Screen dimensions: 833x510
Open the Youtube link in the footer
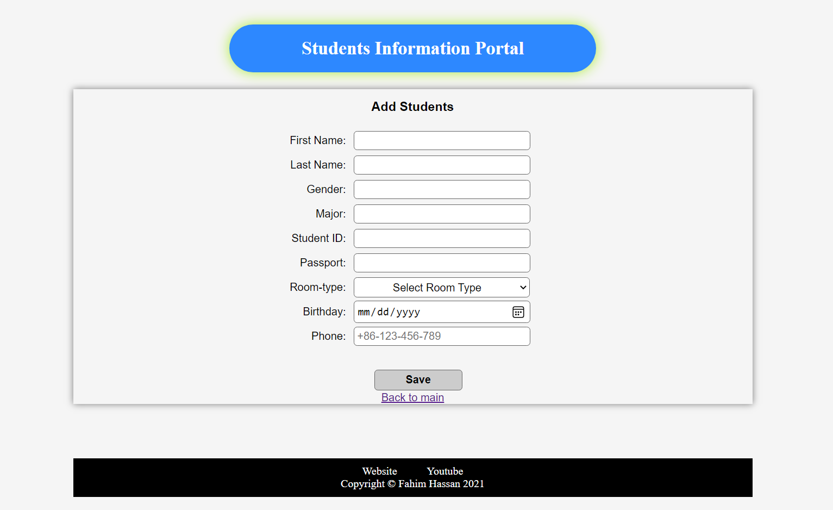point(444,471)
